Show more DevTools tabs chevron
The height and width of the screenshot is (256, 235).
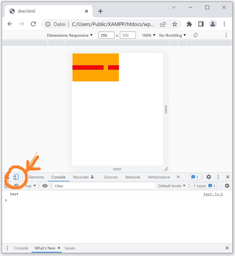178,177
